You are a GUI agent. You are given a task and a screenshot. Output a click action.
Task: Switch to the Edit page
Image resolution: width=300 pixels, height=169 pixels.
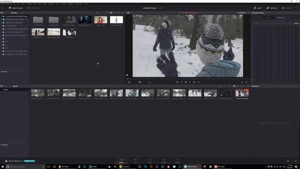pyautogui.click(x=135, y=161)
